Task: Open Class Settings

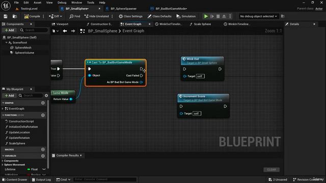Action: (x=130, y=16)
